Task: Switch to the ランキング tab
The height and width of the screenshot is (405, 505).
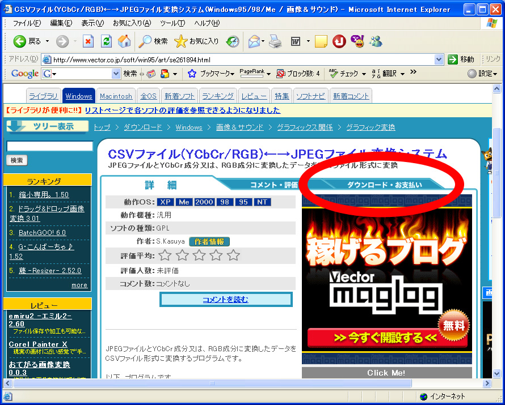Action: pyautogui.click(x=218, y=96)
